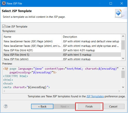
Task: Click preview pane scroll up arrow
Action: [123, 69]
